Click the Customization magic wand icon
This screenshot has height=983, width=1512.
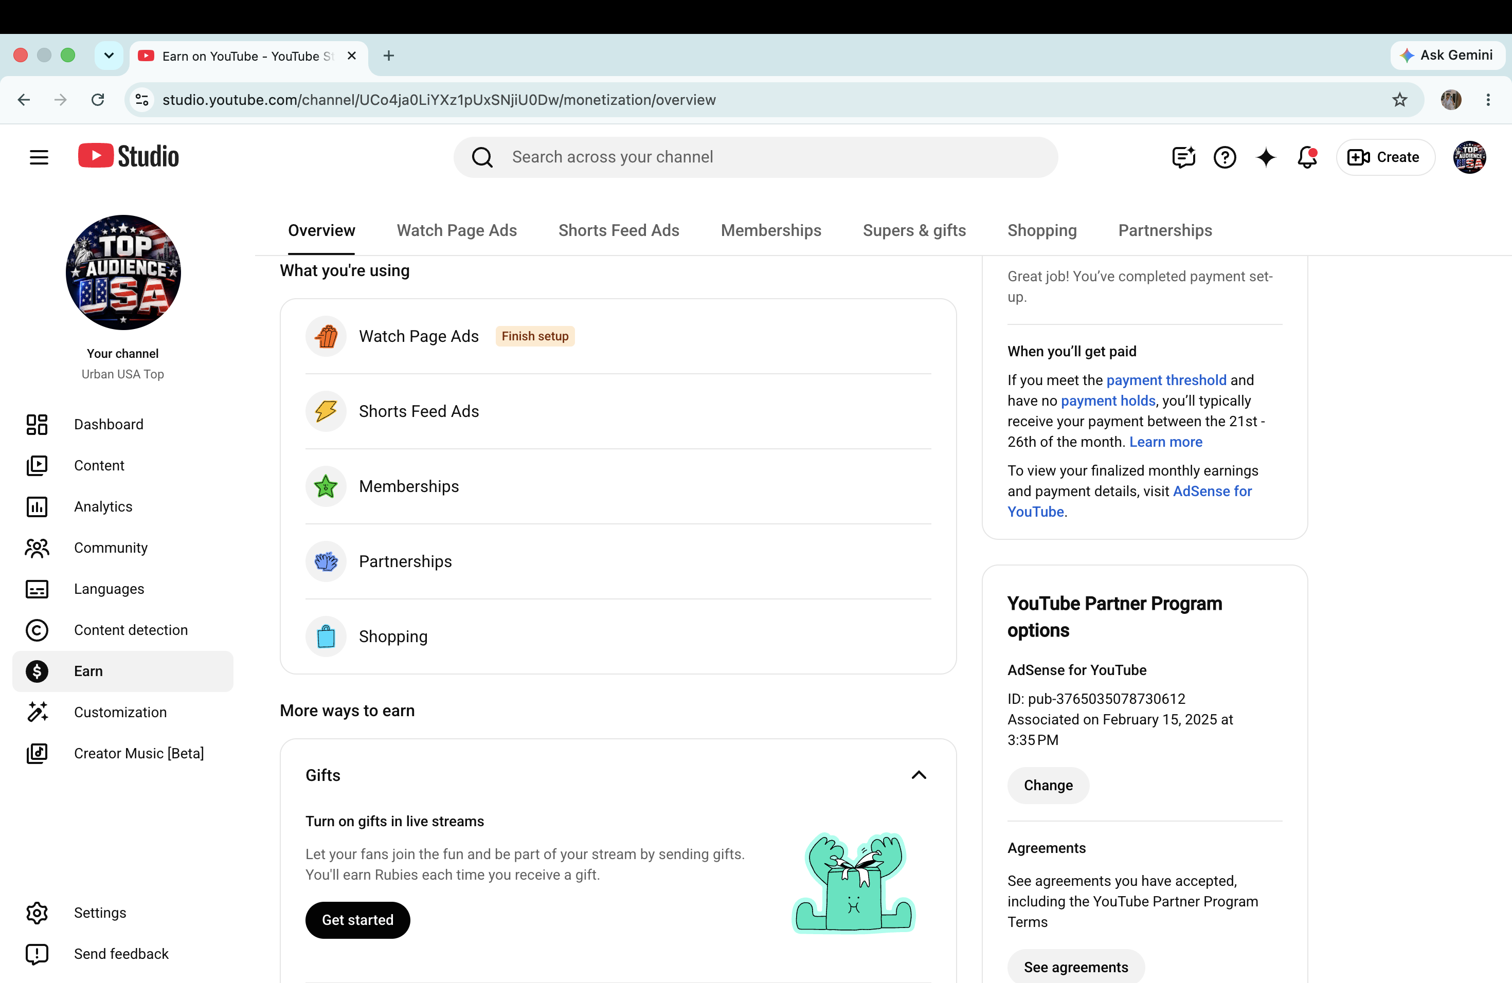point(37,713)
